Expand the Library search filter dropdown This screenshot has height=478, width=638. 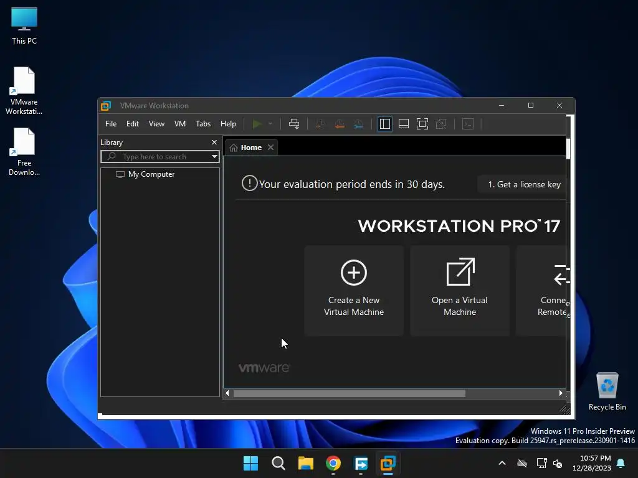point(214,157)
